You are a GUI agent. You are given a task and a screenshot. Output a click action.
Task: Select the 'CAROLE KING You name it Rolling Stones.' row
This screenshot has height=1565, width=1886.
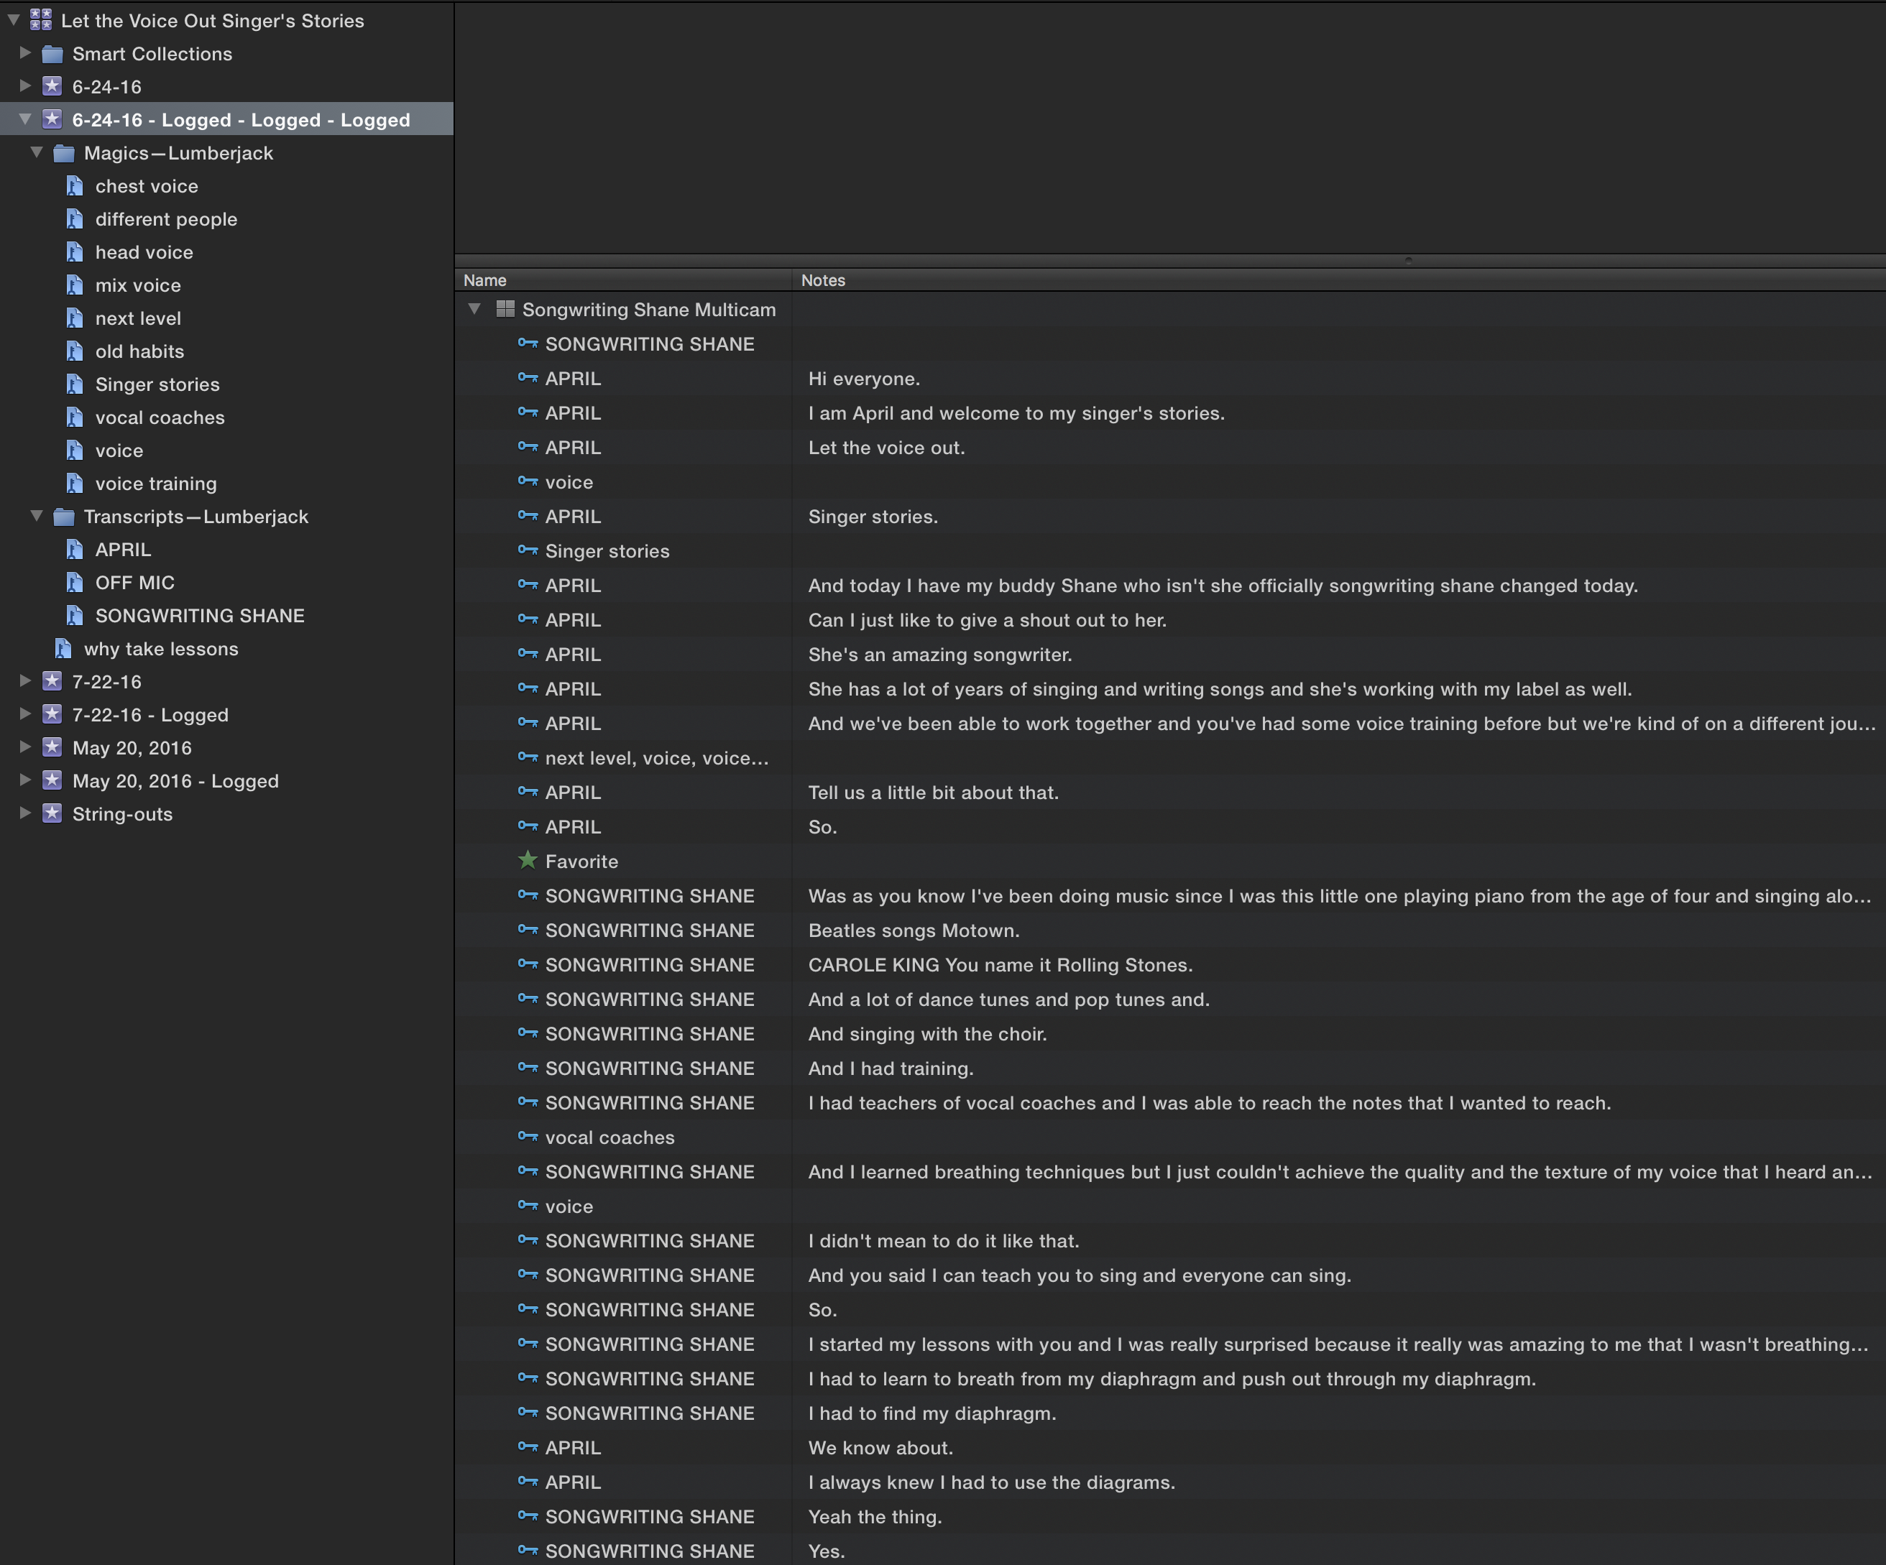pyautogui.click(x=1170, y=965)
